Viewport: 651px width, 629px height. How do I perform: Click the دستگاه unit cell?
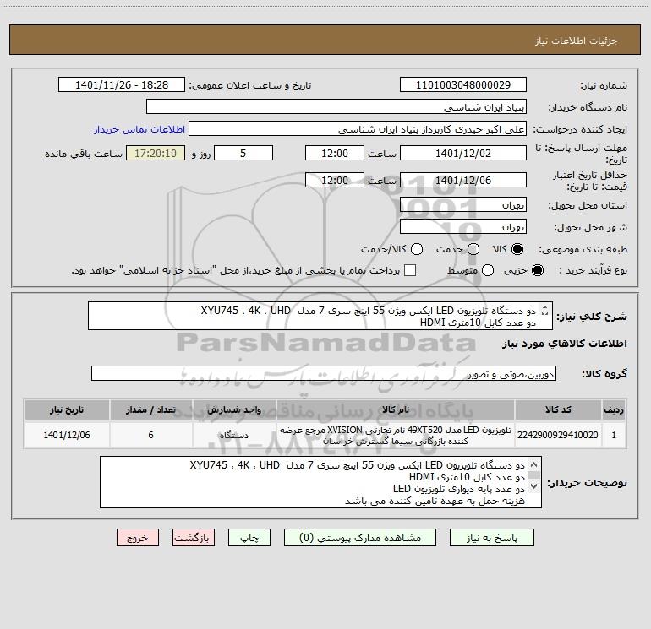[x=234, y=435]
